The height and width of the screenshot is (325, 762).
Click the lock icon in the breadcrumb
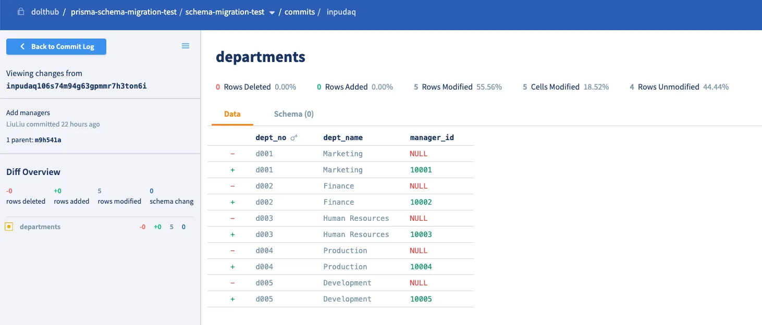[x=21, y=12]
